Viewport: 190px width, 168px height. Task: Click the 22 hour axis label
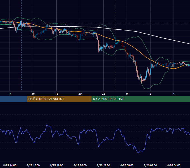(x=103, y=94)
